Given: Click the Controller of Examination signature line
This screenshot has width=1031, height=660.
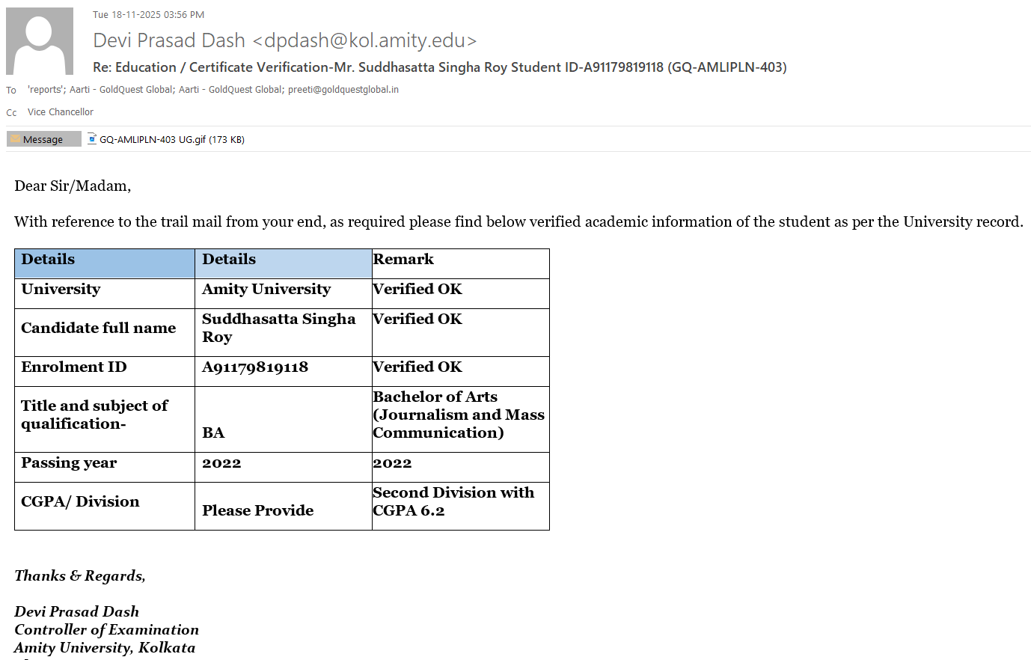Looking at the screenshot, I should point(107,630).
